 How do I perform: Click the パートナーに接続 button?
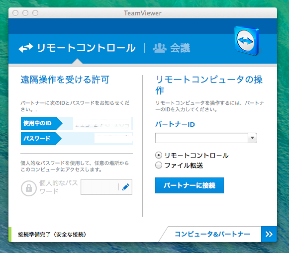pos(190,185)
